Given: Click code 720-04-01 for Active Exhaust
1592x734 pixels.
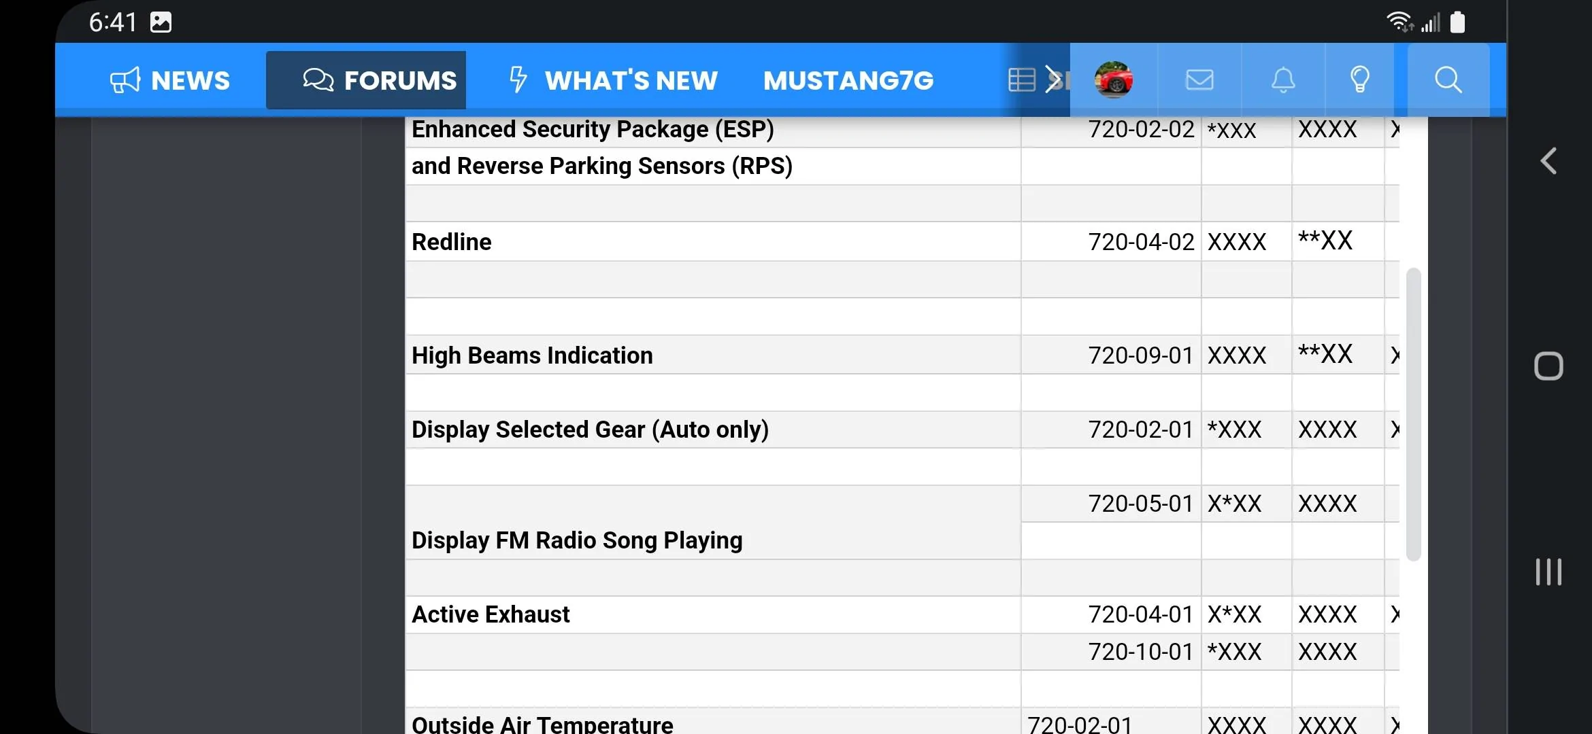Looking at the screenshot, I should click(1141, 614).
